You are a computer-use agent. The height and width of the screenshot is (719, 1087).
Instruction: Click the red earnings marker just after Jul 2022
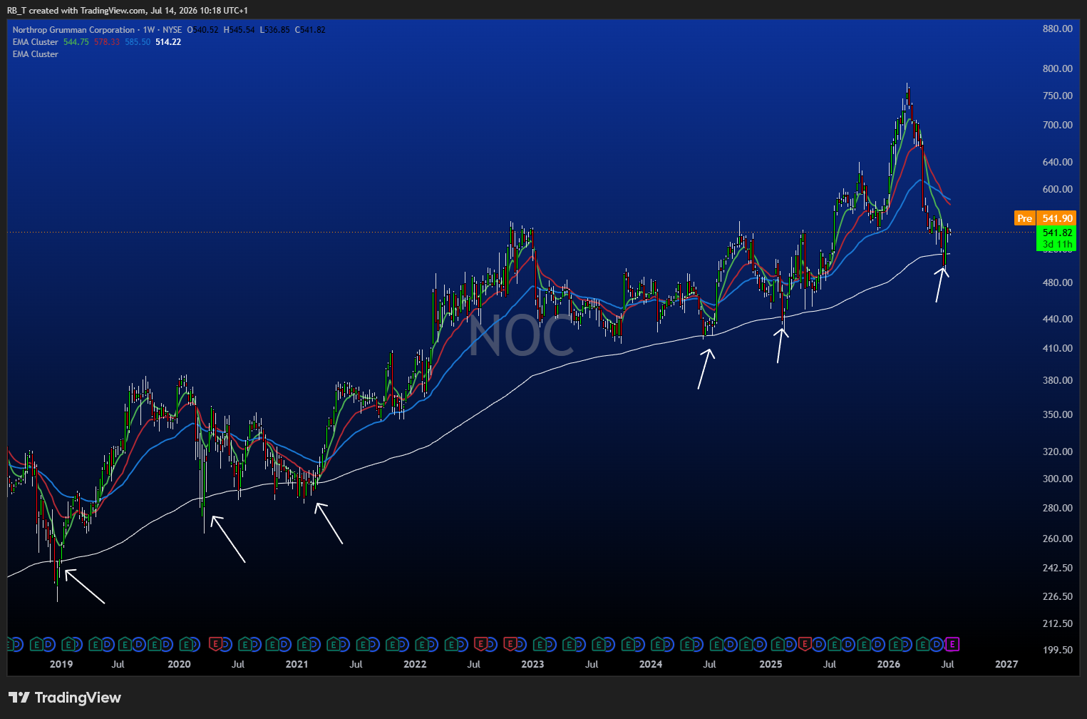(x=480, y=645)
